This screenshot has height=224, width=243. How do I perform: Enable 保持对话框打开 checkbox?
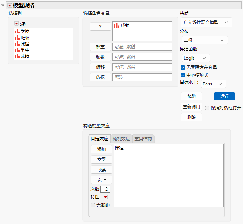[x=207, y=108]
